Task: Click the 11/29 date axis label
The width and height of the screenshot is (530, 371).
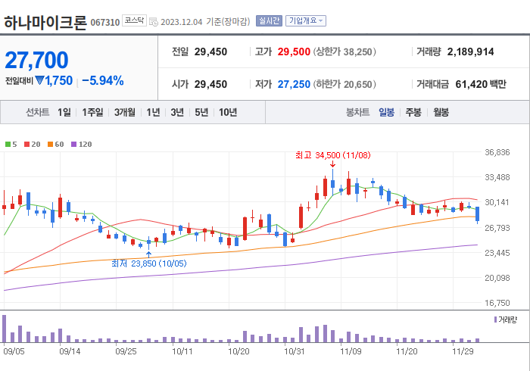Action: pos(463,351)
